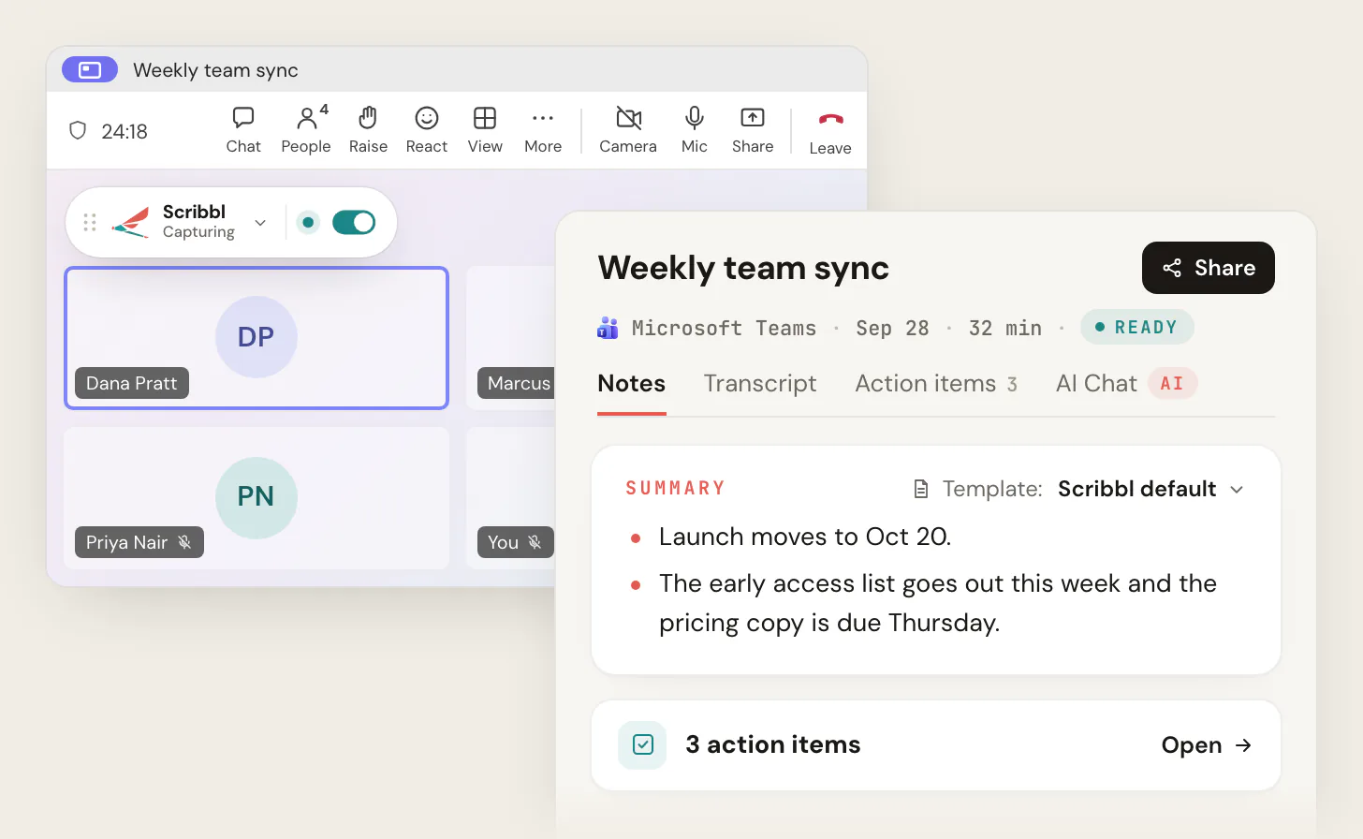Viewport: 1363px width, 839px height.
Task: Open the Template Scribbl default dropdown
Action: pos(1079,489)
